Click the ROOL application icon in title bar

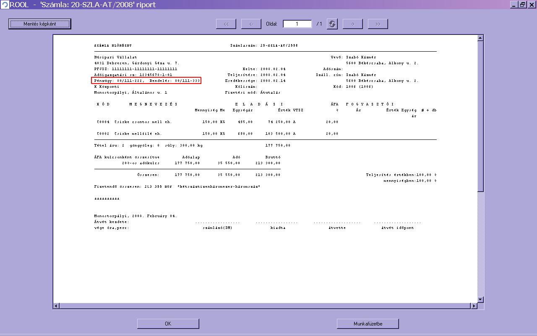tap(5, 5)
